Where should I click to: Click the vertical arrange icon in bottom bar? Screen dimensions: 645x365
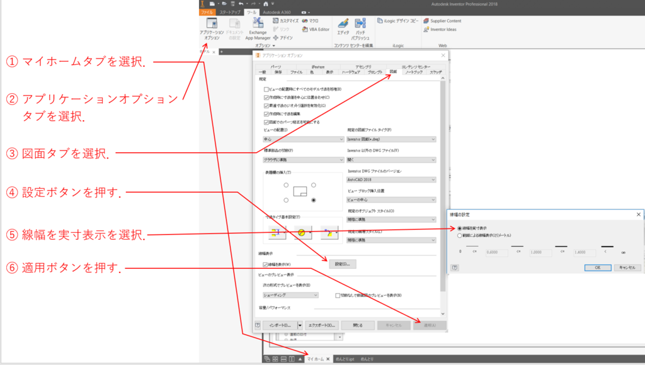292,359
